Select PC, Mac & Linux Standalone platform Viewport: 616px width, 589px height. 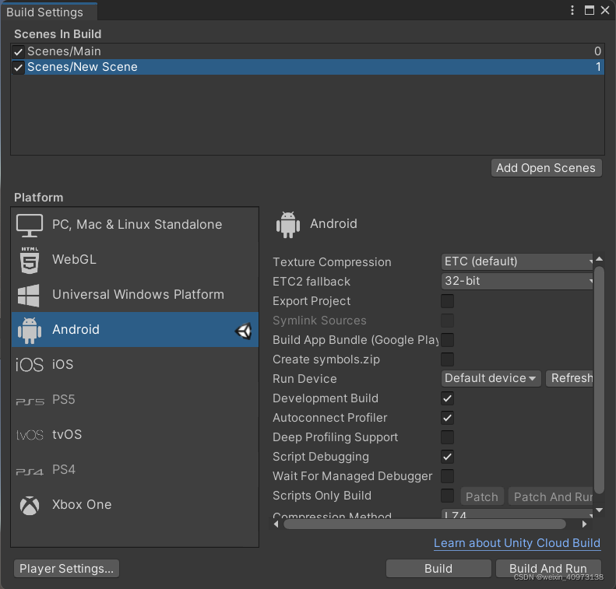(x=135, y=225)
